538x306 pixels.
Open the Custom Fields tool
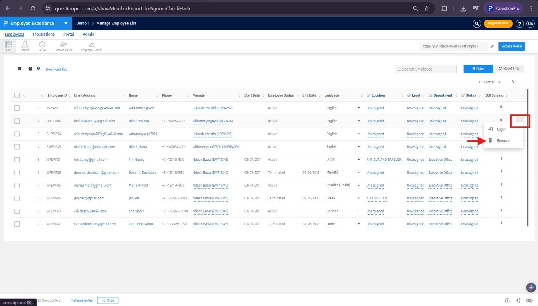[63, 46]
